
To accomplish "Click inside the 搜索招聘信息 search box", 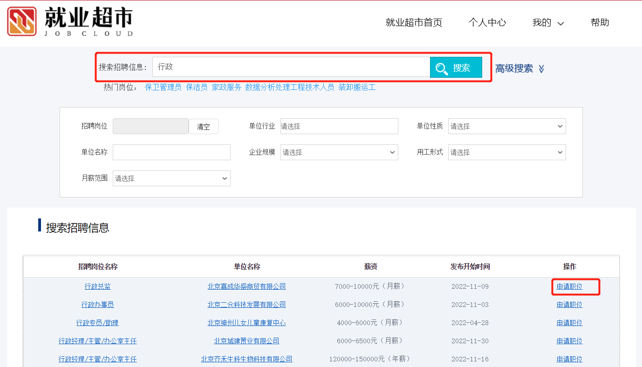I will coord(289,67).
